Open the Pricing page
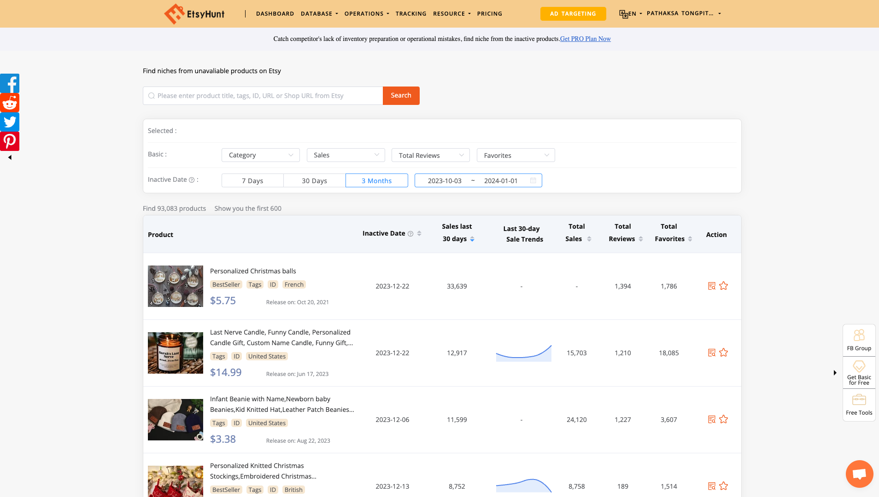Image resolution: width=879 pixels, height=497 pixels. [x=490, y=13]
